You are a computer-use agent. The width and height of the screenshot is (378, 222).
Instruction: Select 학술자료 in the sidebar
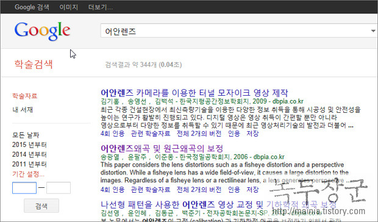[x=25, y=96]
